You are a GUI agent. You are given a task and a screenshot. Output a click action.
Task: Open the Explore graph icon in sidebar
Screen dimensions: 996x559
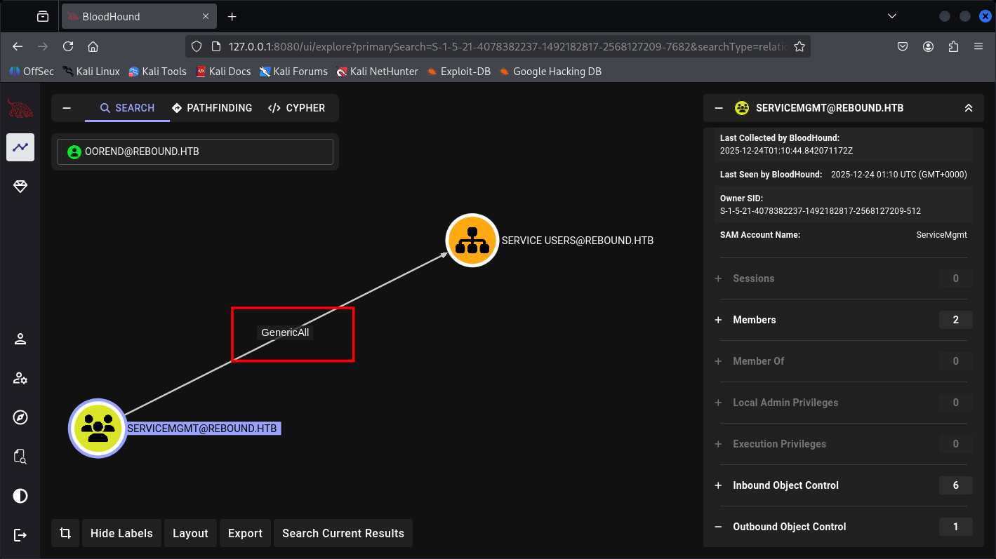click(20, 147)
